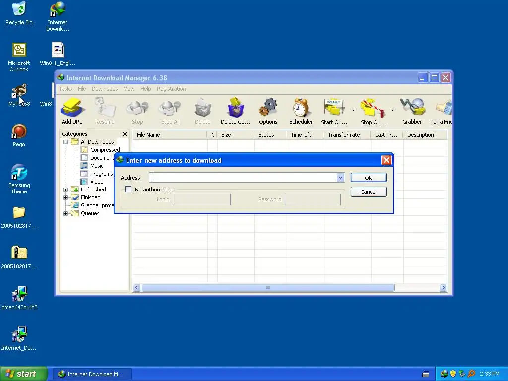Viewport: 508px width, 381px height.
Task: Click the security shield tray icon
Action: 453,374
